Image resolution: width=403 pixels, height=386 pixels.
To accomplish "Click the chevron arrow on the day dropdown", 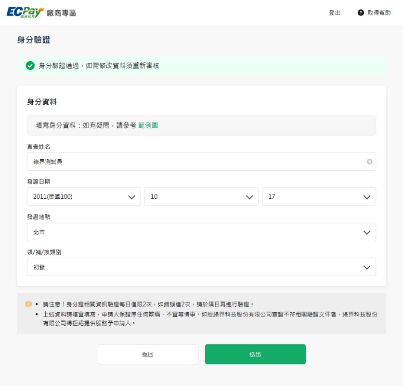I will [x=366, y=197].
